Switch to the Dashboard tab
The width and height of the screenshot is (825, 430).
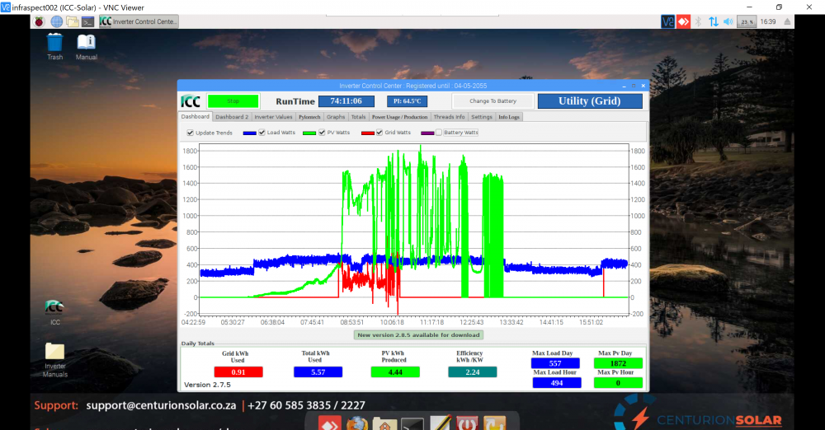coord(196,117)
